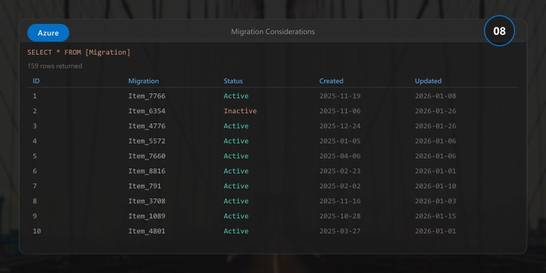The width and height of the screenshot is (546, 273).
Task: Click updated date 2026-01-03
Action: pos(435,201)
